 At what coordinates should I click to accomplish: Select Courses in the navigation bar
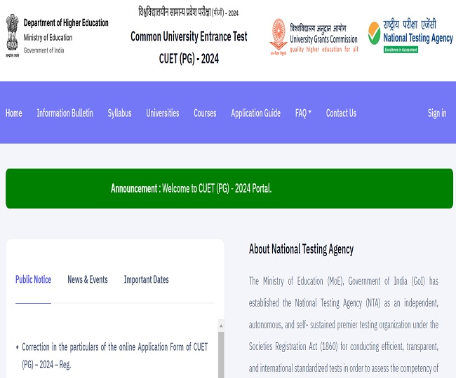(205, 113)
